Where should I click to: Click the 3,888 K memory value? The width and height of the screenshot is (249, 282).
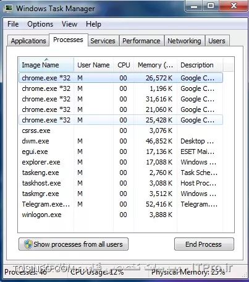pos(161,215)
